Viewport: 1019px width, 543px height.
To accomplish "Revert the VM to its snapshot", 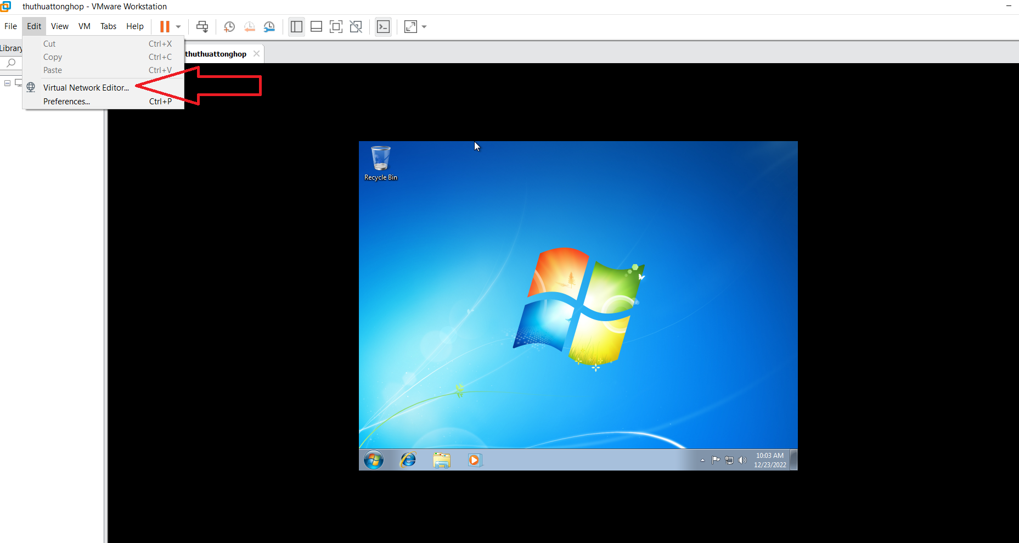I will tap(249, 26).
